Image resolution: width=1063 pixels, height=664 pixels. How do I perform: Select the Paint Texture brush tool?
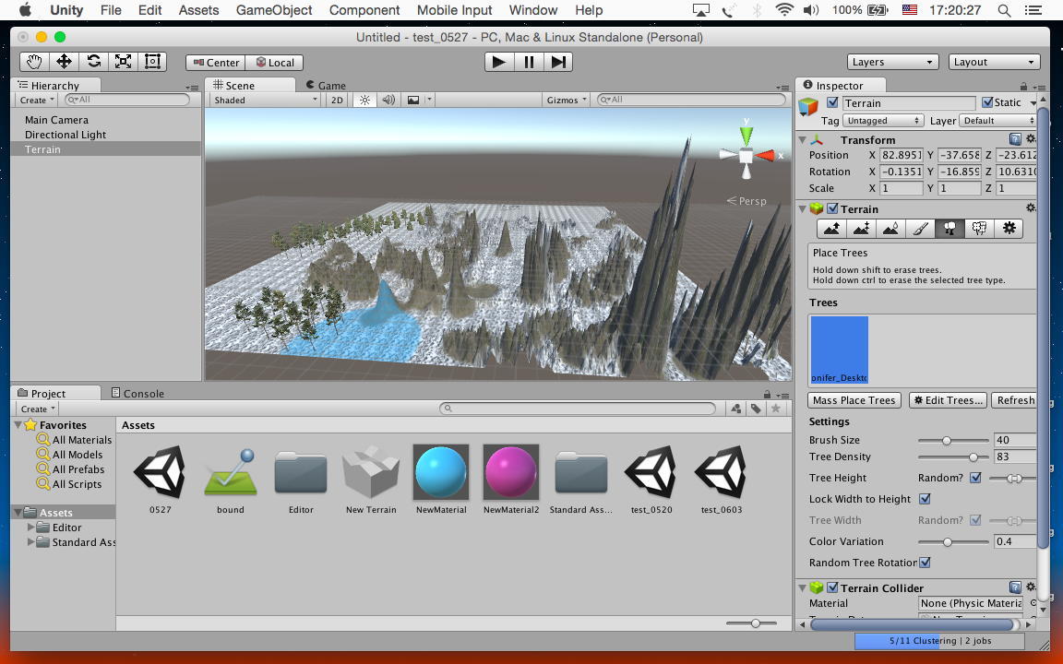click(920, 229)
